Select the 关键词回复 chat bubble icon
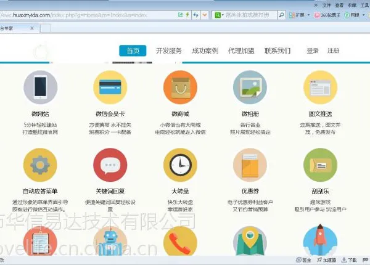 (110, 165)
